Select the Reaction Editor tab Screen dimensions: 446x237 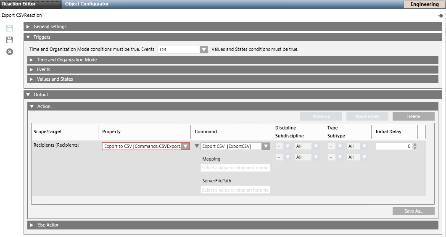pos(19,4)
